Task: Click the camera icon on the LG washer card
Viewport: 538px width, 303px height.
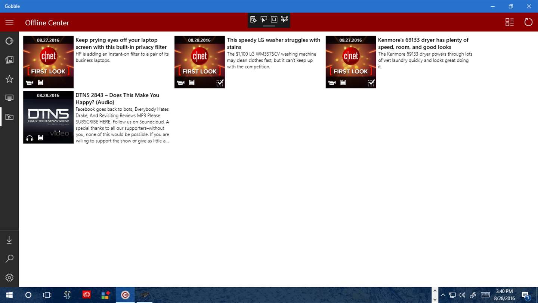Action: click(181, 83)
